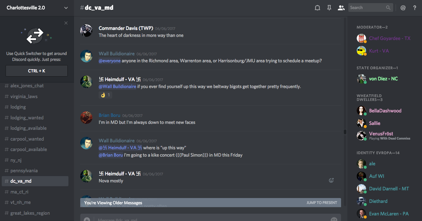Open notification settings bell icon
This screenshot has height=221, width=422.
[317, 8]
